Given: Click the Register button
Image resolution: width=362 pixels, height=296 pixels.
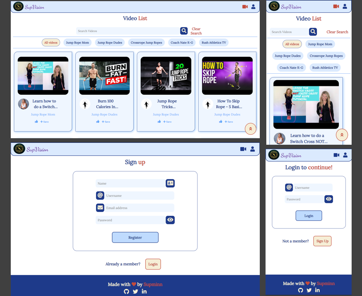Looking at the screenshot, I should [x=135, y=237].
